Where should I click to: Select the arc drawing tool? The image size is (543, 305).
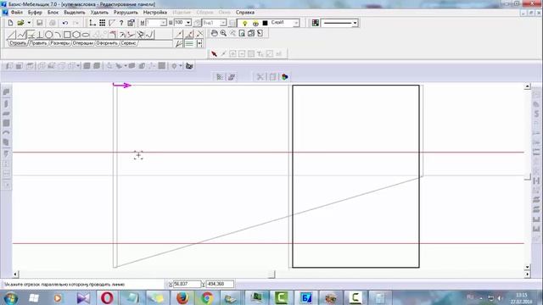[x=58, y=35]
